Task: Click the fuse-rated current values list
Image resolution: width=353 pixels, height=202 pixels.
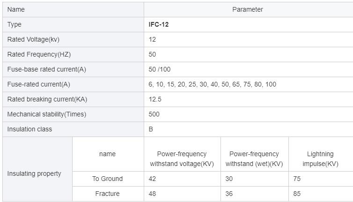Action: [x=212, y=84]
